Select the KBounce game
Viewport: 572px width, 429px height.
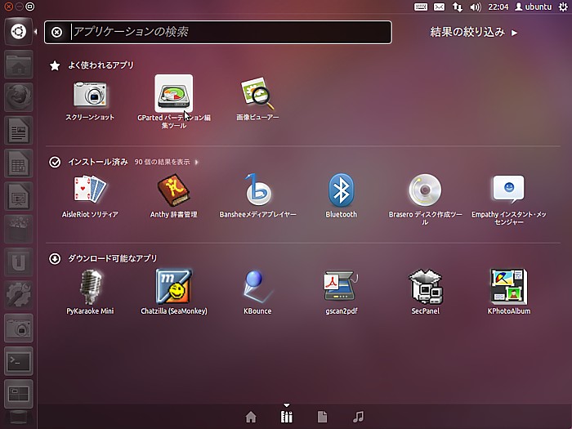(257, 293)
